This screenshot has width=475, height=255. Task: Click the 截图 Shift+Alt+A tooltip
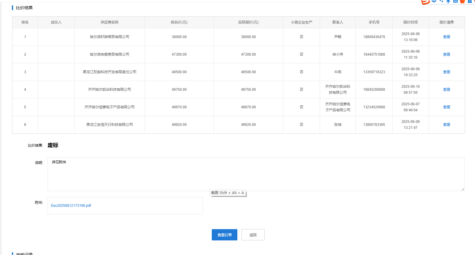228,193
